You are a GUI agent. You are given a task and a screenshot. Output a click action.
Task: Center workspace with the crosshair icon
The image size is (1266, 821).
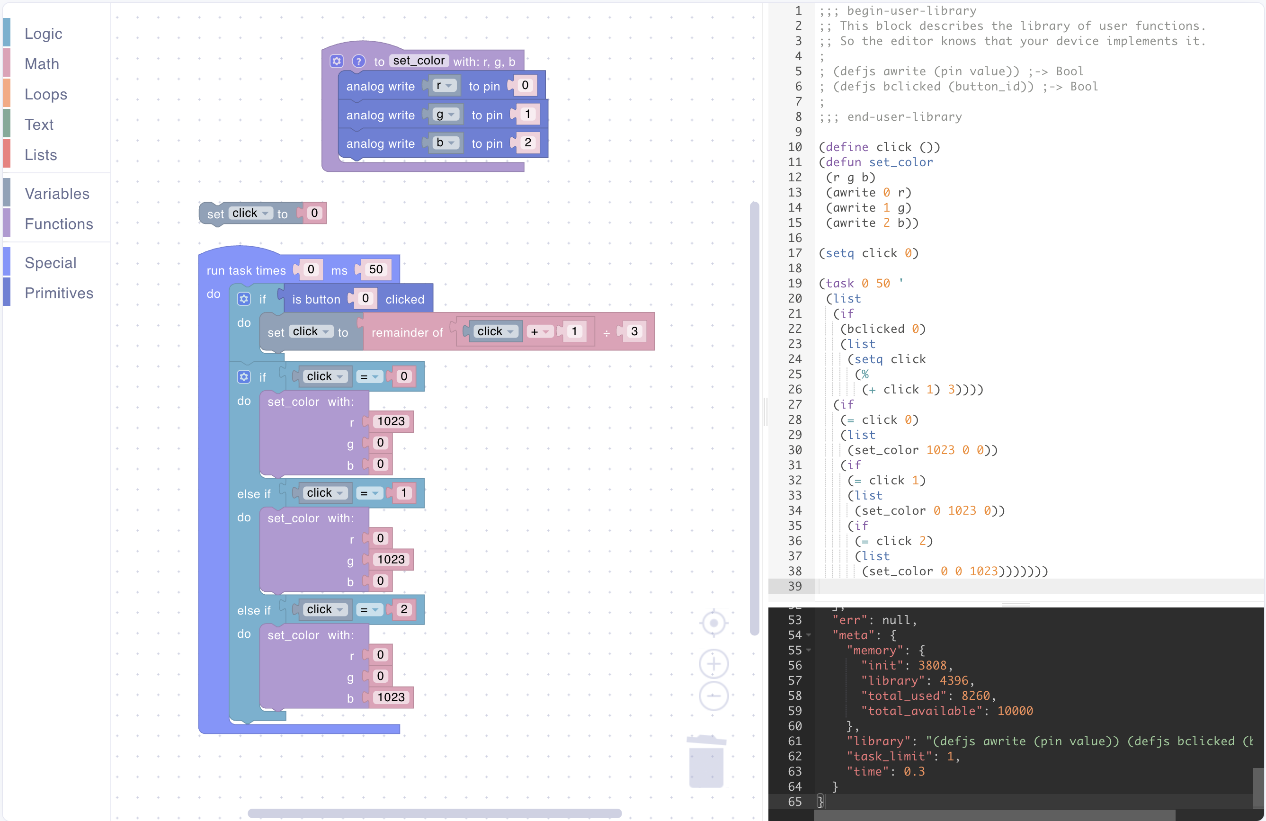(x=713, y=623)
